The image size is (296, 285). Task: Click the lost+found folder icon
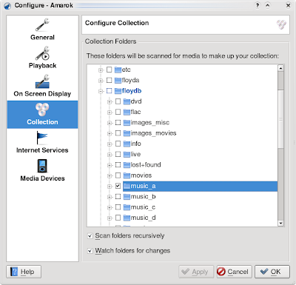click(127, 165)
